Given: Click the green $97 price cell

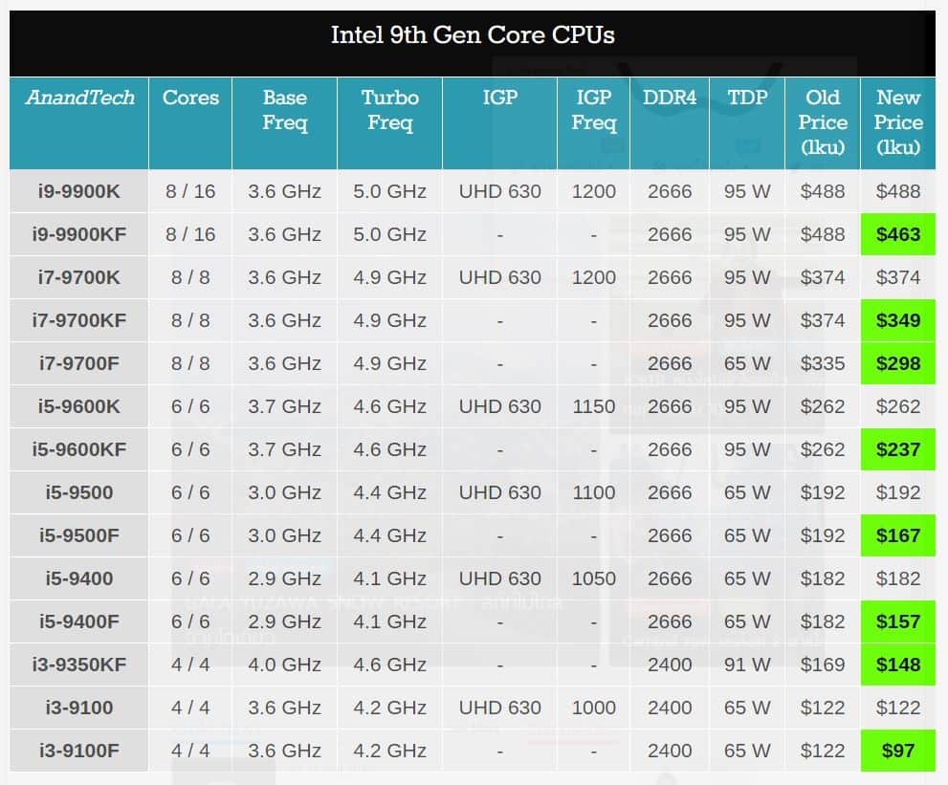Looking at the screenshot, I should 898,751.
